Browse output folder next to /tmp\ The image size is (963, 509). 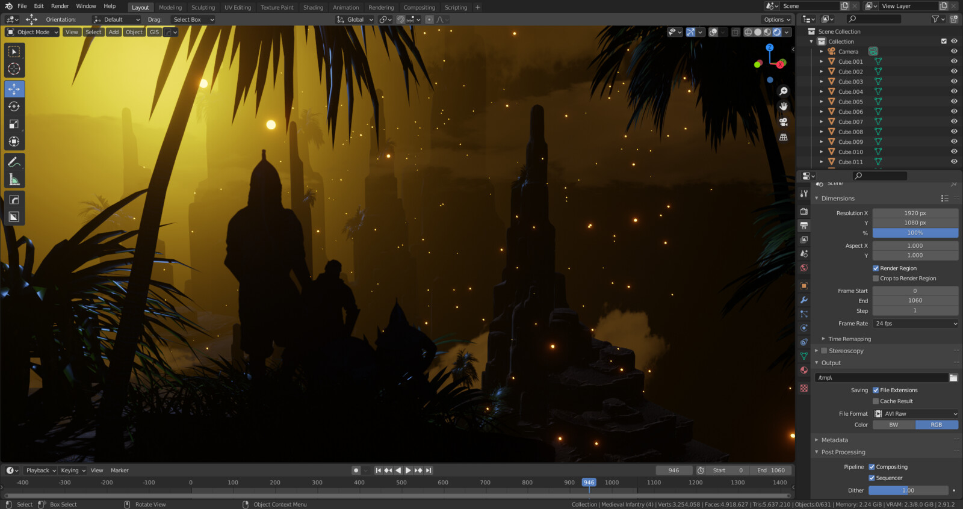(953, 378)
